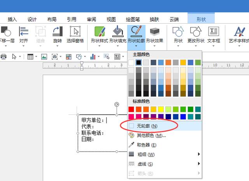Open More Colors (其他颜色) dialog
Image resolution: width=249 pixels, height=181 pixels.
pos(165,135)
